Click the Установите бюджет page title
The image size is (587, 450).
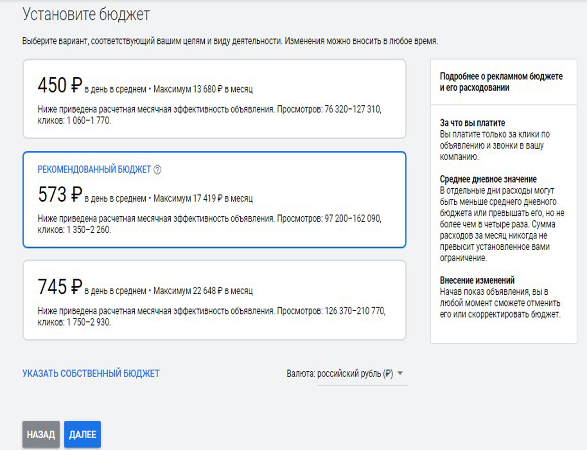[x=86, y=15]
